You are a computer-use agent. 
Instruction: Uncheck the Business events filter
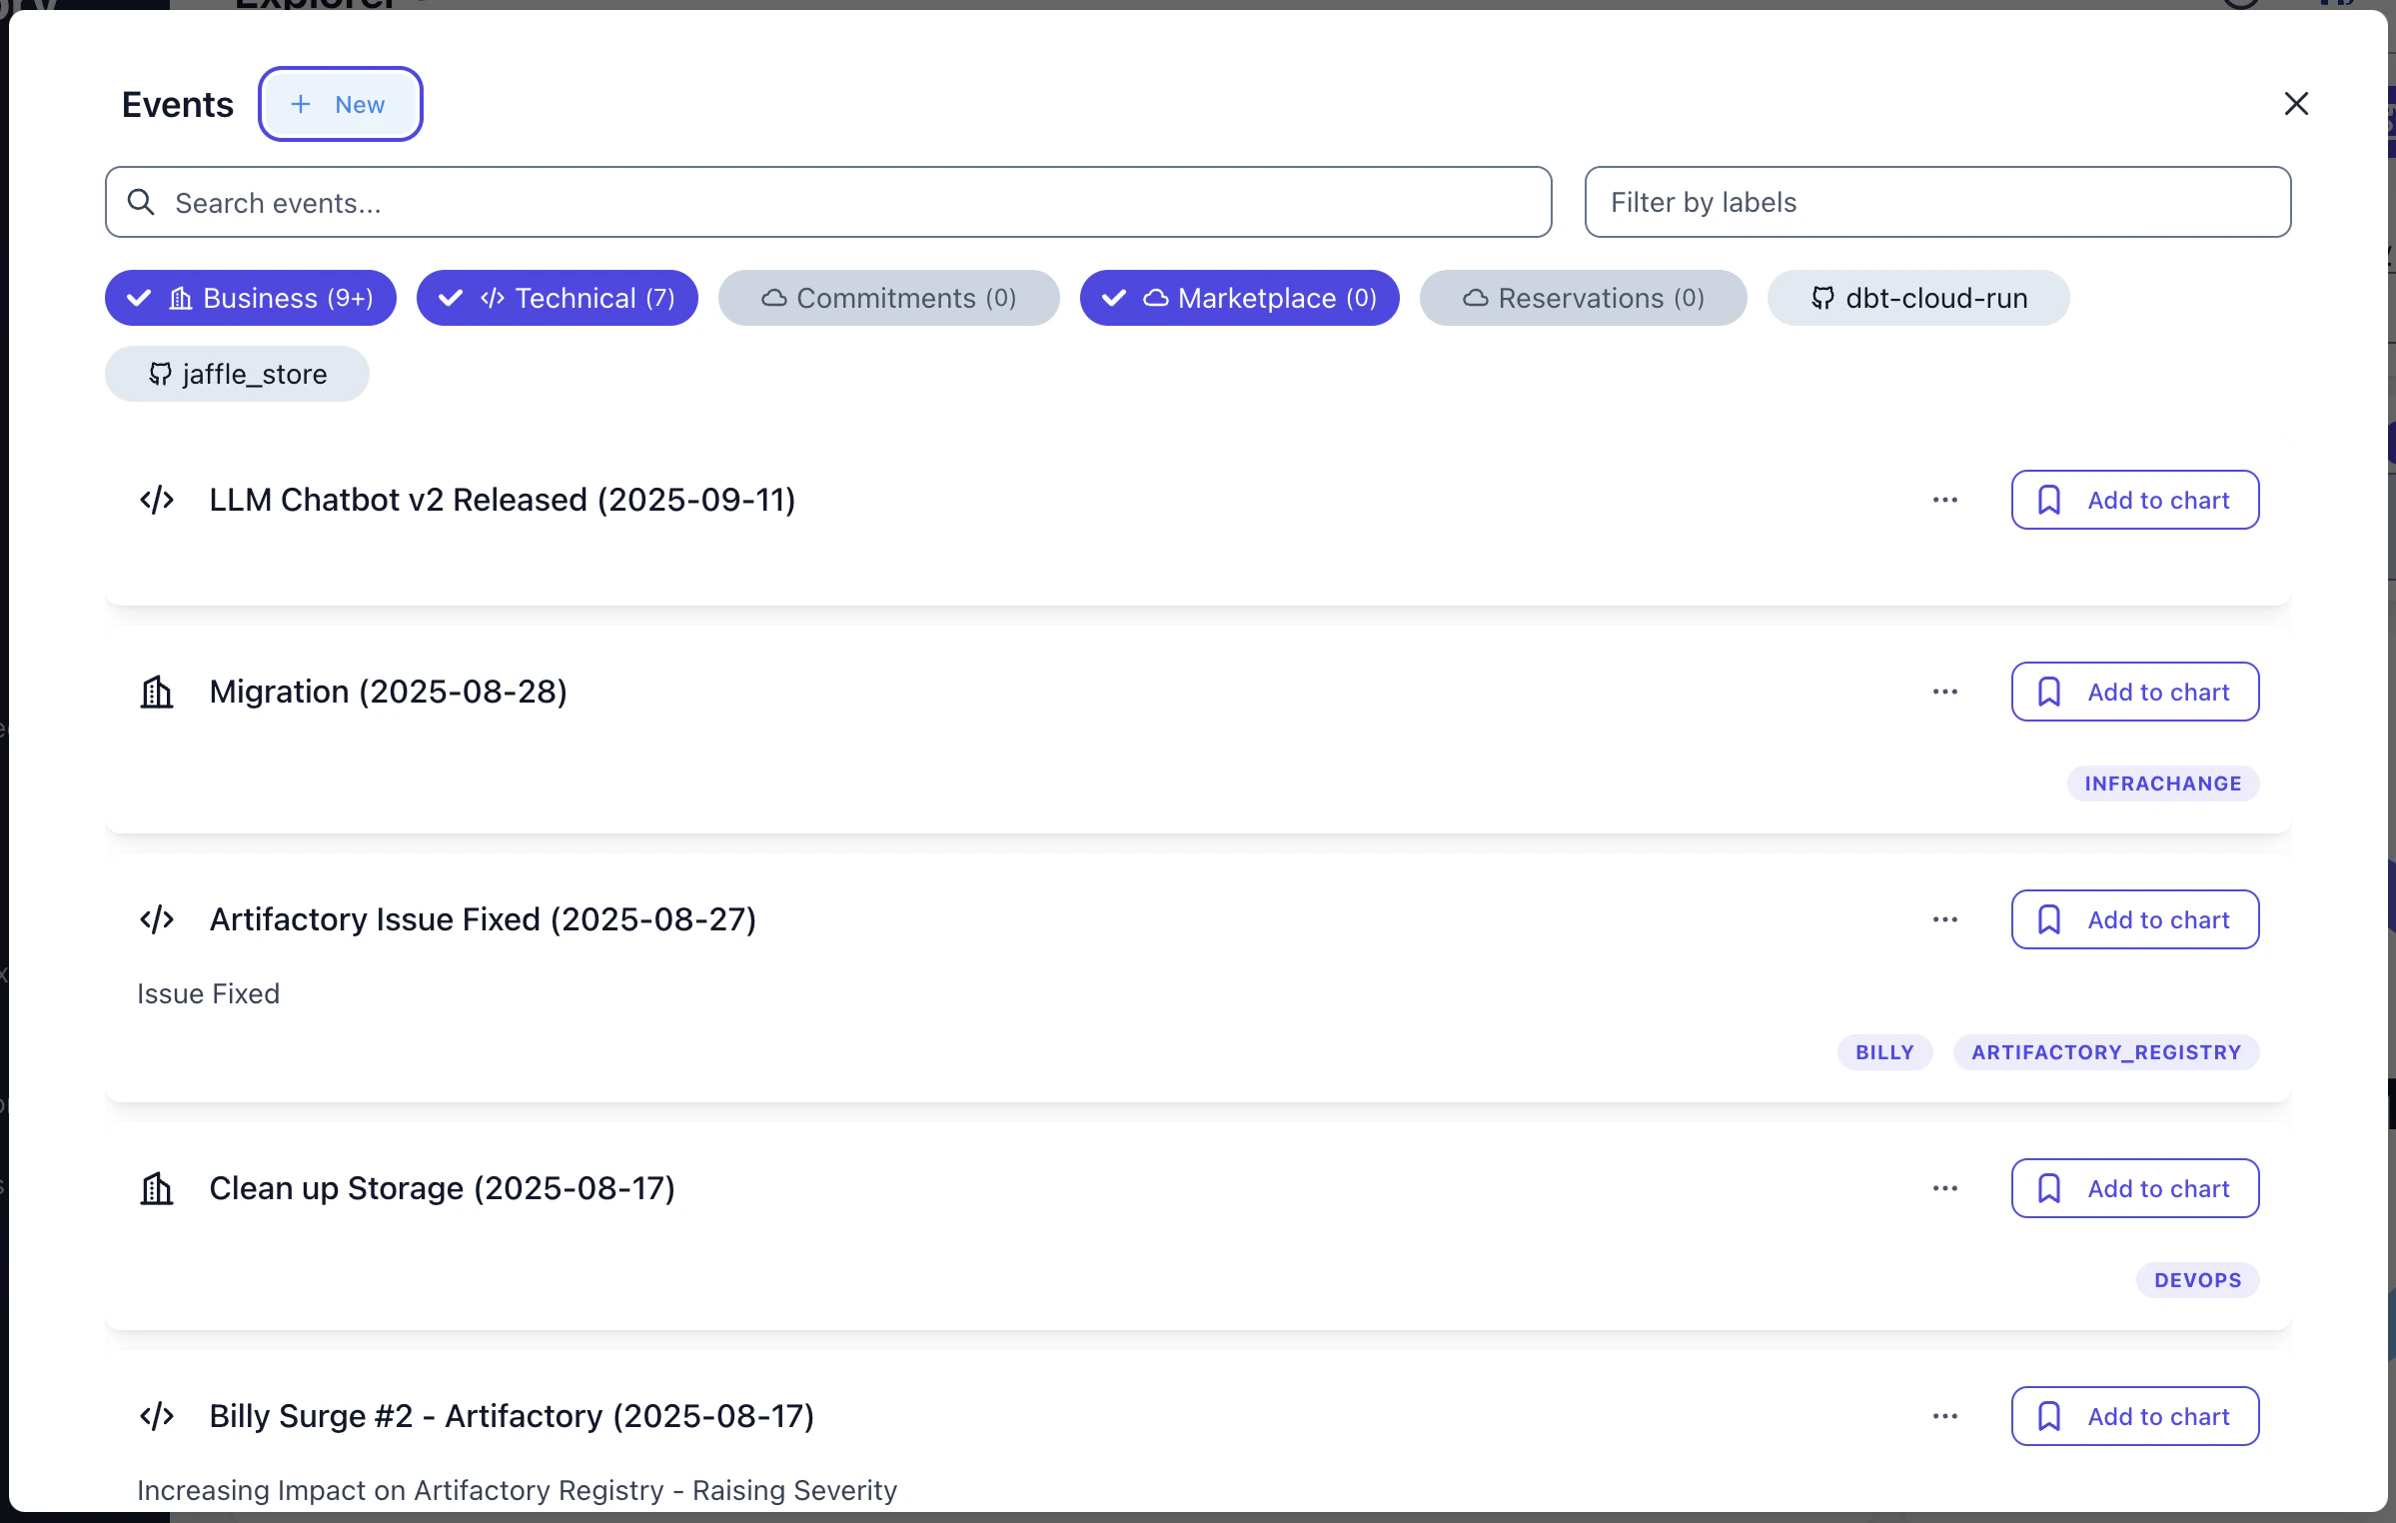[250, 298]
